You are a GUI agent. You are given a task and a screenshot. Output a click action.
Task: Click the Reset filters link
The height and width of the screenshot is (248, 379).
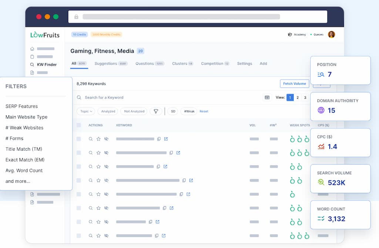click(204, 111)
